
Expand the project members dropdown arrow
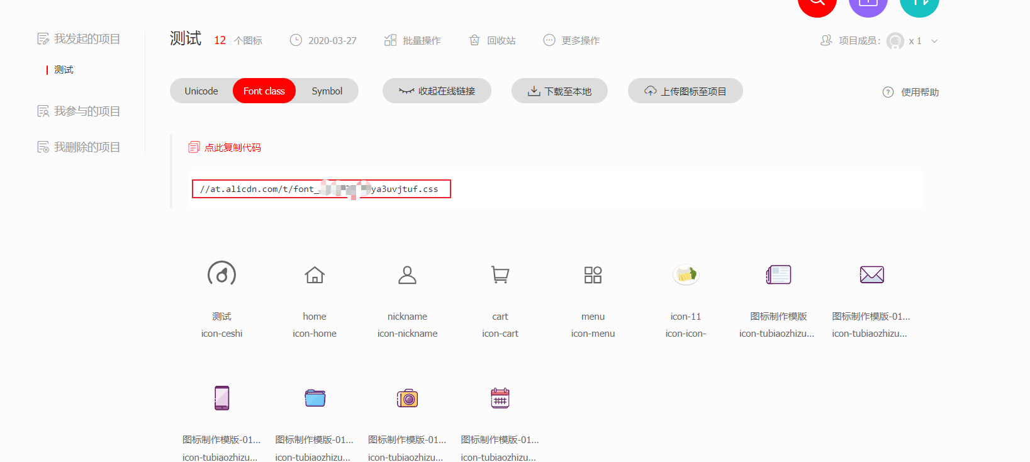(x=934, y=41)
